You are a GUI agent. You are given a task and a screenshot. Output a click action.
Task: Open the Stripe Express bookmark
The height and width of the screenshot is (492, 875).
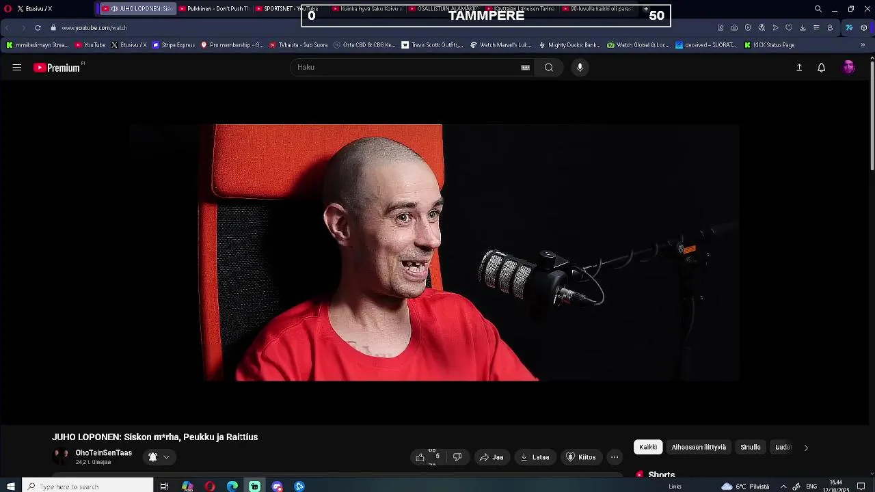[174, 45]
